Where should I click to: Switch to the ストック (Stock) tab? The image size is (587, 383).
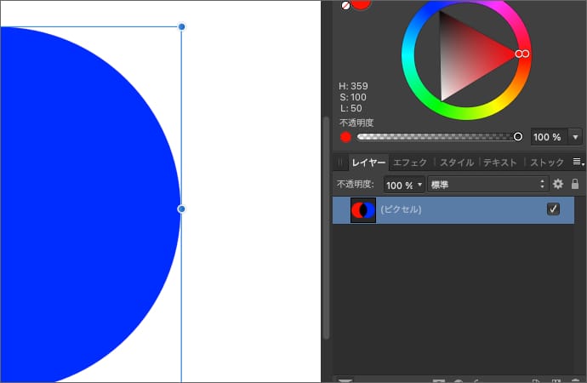tap(547, 163)
